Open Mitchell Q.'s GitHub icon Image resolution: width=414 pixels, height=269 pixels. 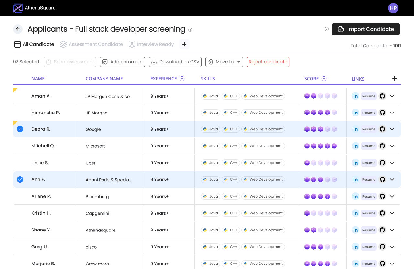point(382,146)
